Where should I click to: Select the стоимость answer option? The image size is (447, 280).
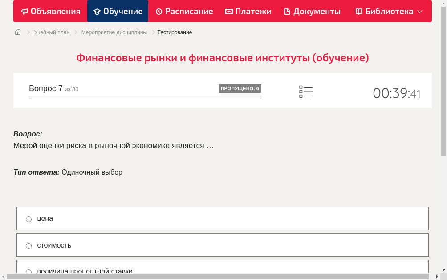(x=28, y=245)
